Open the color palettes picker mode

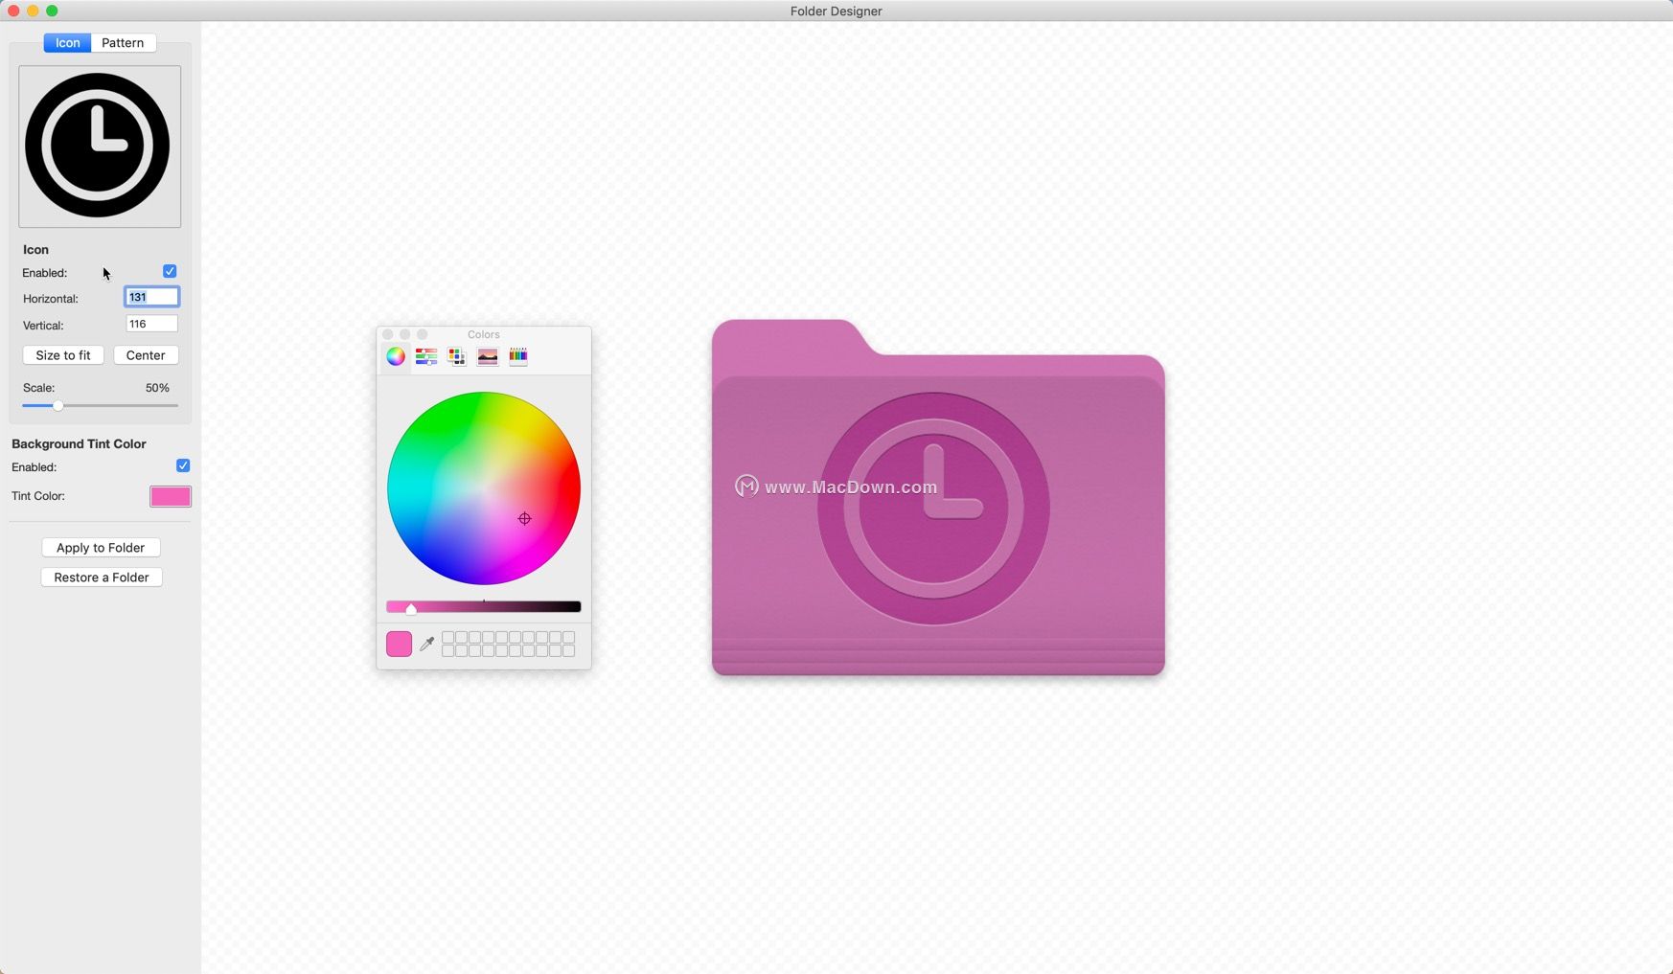click(457, 356)
